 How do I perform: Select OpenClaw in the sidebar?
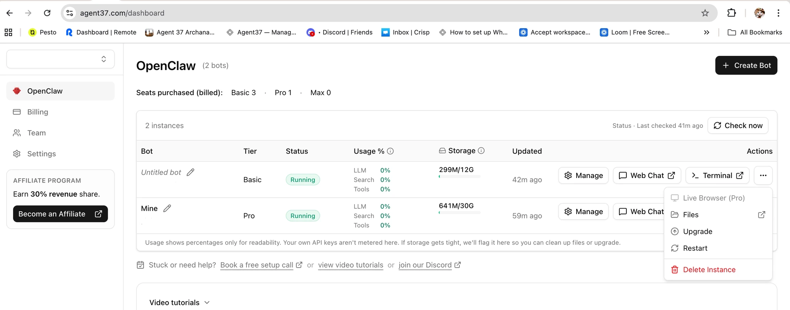point(61,91)
